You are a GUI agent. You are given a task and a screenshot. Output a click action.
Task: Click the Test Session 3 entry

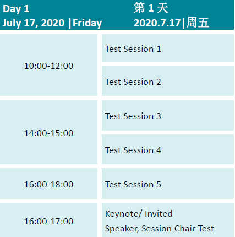coord(168,116)
